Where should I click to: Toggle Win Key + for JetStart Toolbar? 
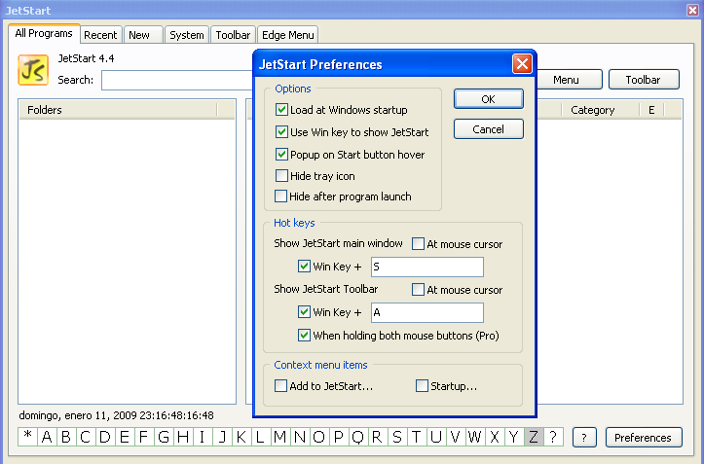tap(304, 312)
